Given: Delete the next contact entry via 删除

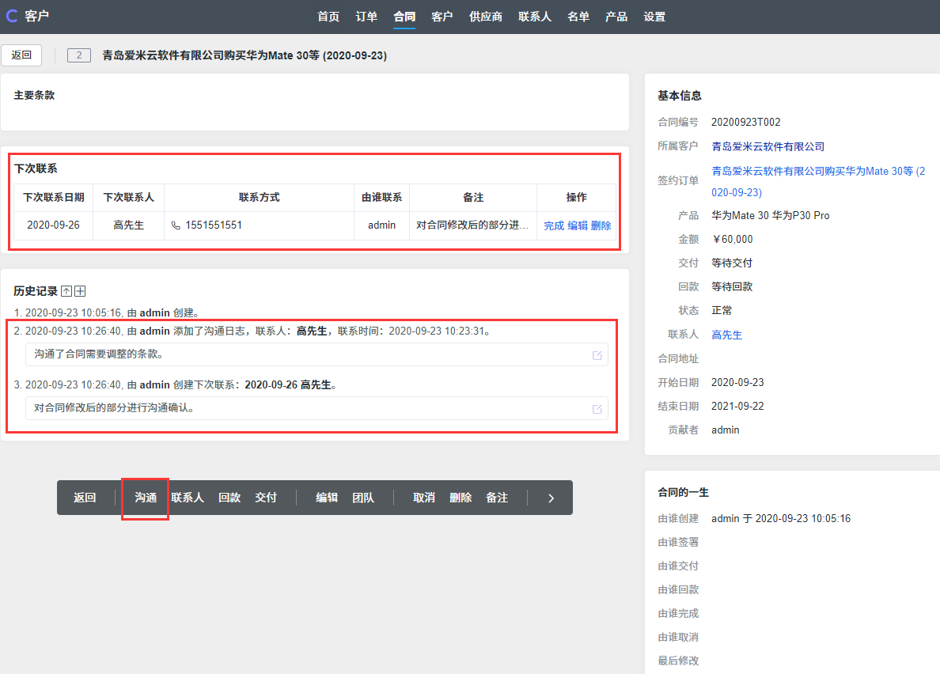Looking at the screenshot, I should [601, 225].
